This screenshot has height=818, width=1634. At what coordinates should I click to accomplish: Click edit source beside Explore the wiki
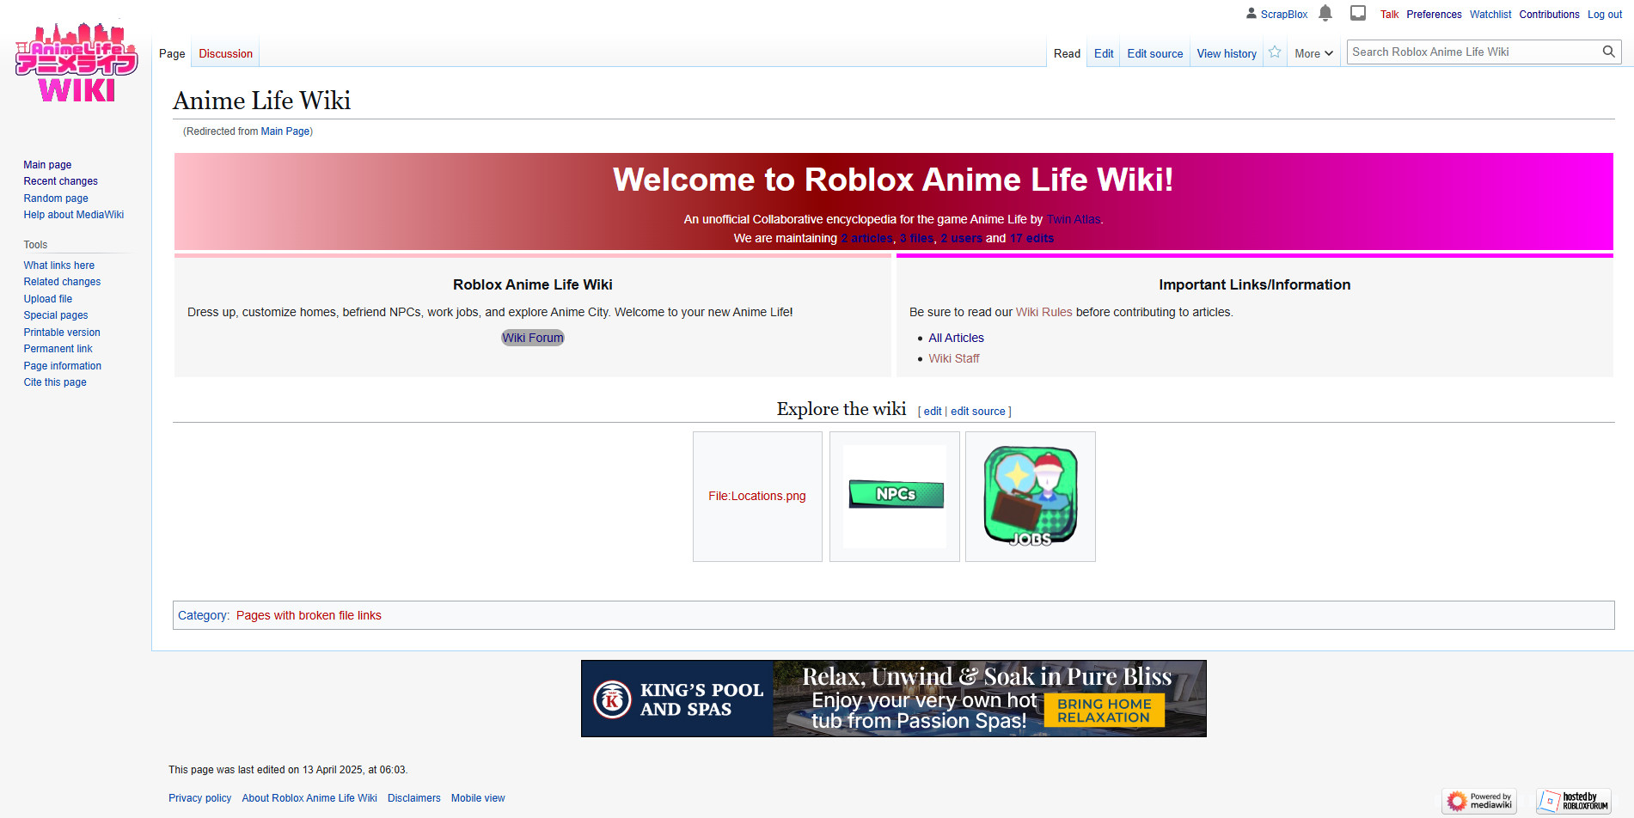[x=978, y=412]
